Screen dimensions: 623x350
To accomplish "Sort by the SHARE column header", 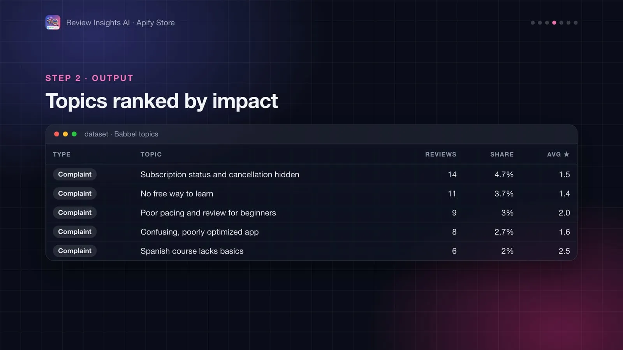I will [x=502, y=154].
